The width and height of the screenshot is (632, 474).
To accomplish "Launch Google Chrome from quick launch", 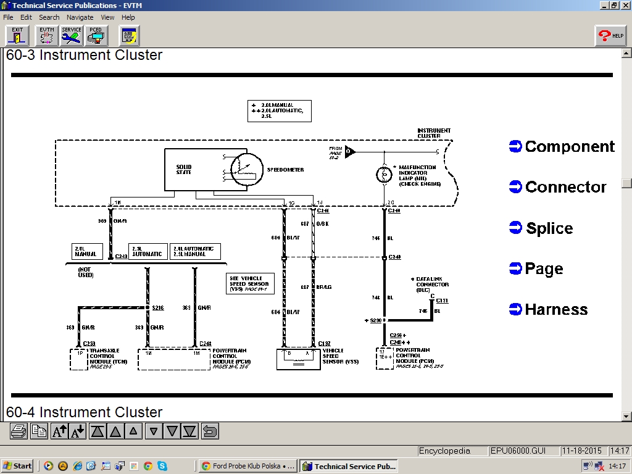I will 148,466.
